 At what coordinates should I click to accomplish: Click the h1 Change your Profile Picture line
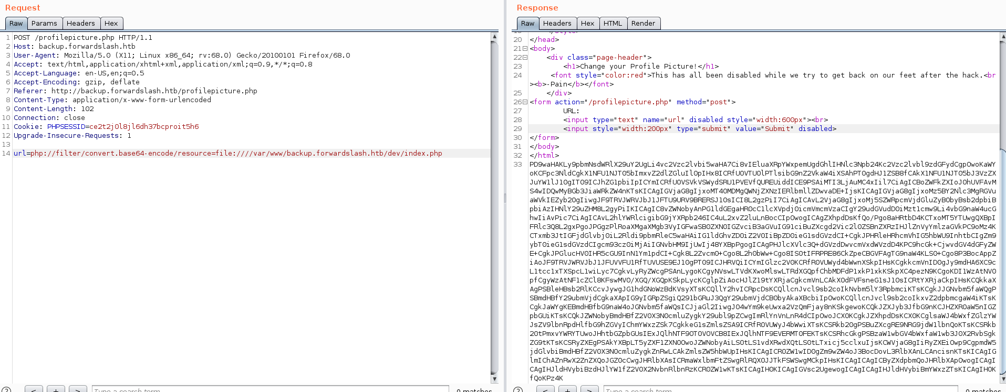(x=641, y=67)
